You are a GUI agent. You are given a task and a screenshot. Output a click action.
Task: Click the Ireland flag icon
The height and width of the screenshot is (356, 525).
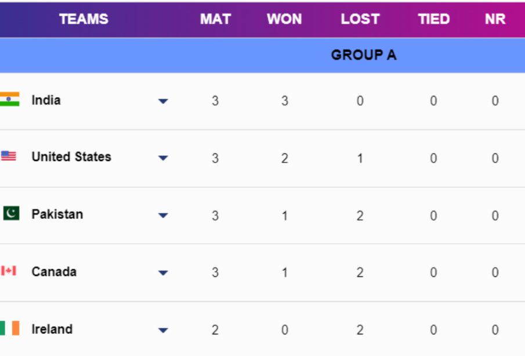click(10, 328)
